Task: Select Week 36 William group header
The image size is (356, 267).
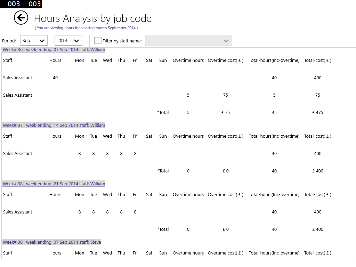Action: (54, 50)
